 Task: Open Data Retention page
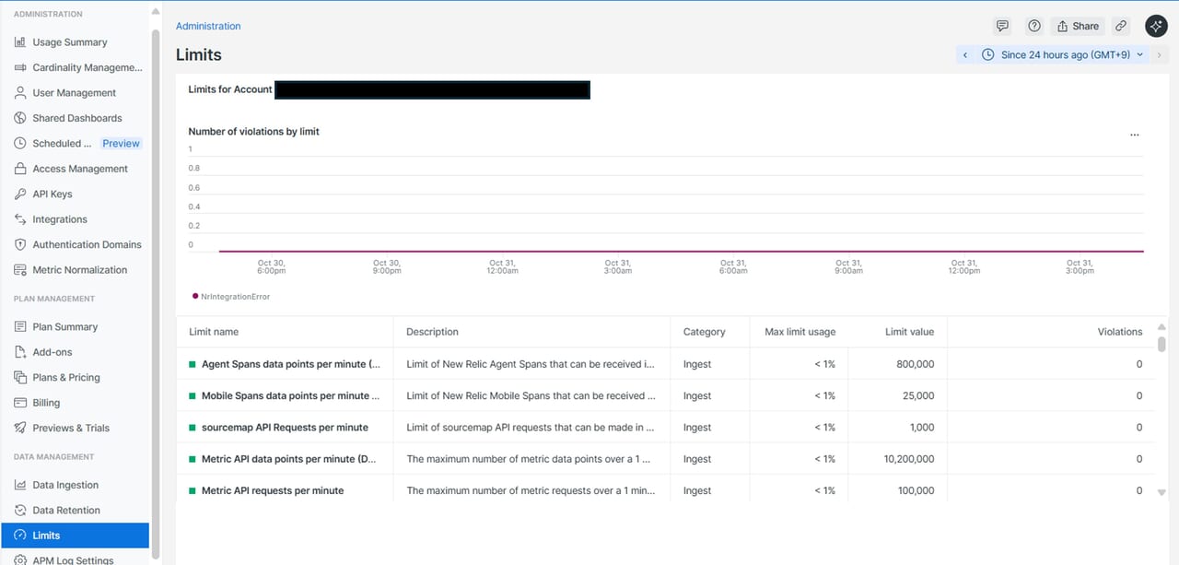66,511
